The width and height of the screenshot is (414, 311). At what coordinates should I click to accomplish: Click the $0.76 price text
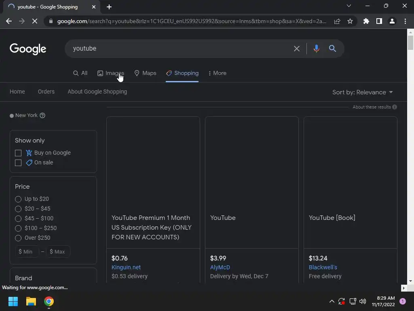(120, 258)
